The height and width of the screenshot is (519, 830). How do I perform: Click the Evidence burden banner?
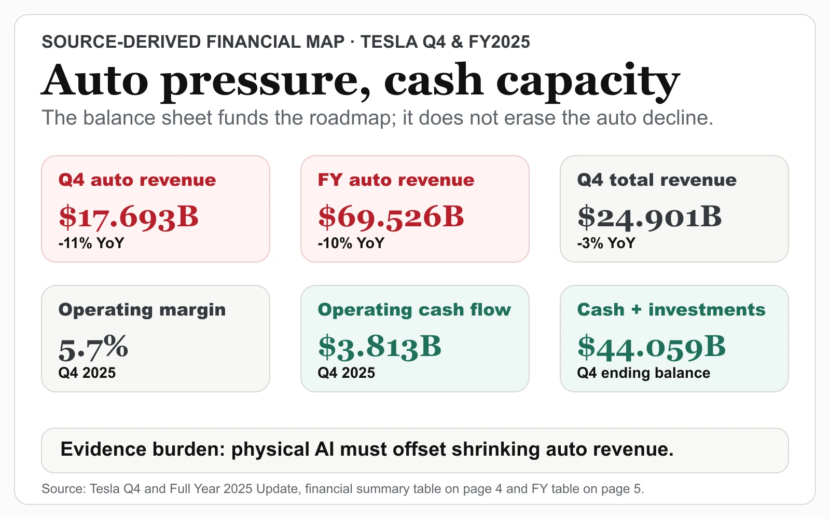[415, 450]
